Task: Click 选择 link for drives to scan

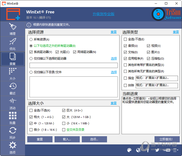Action: tap(114, 59)
